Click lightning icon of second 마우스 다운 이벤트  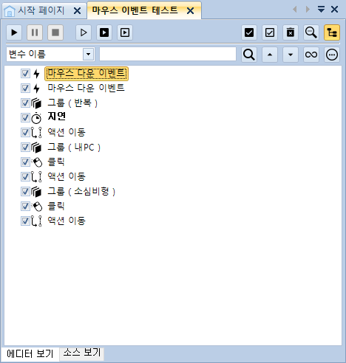[36, 89]
